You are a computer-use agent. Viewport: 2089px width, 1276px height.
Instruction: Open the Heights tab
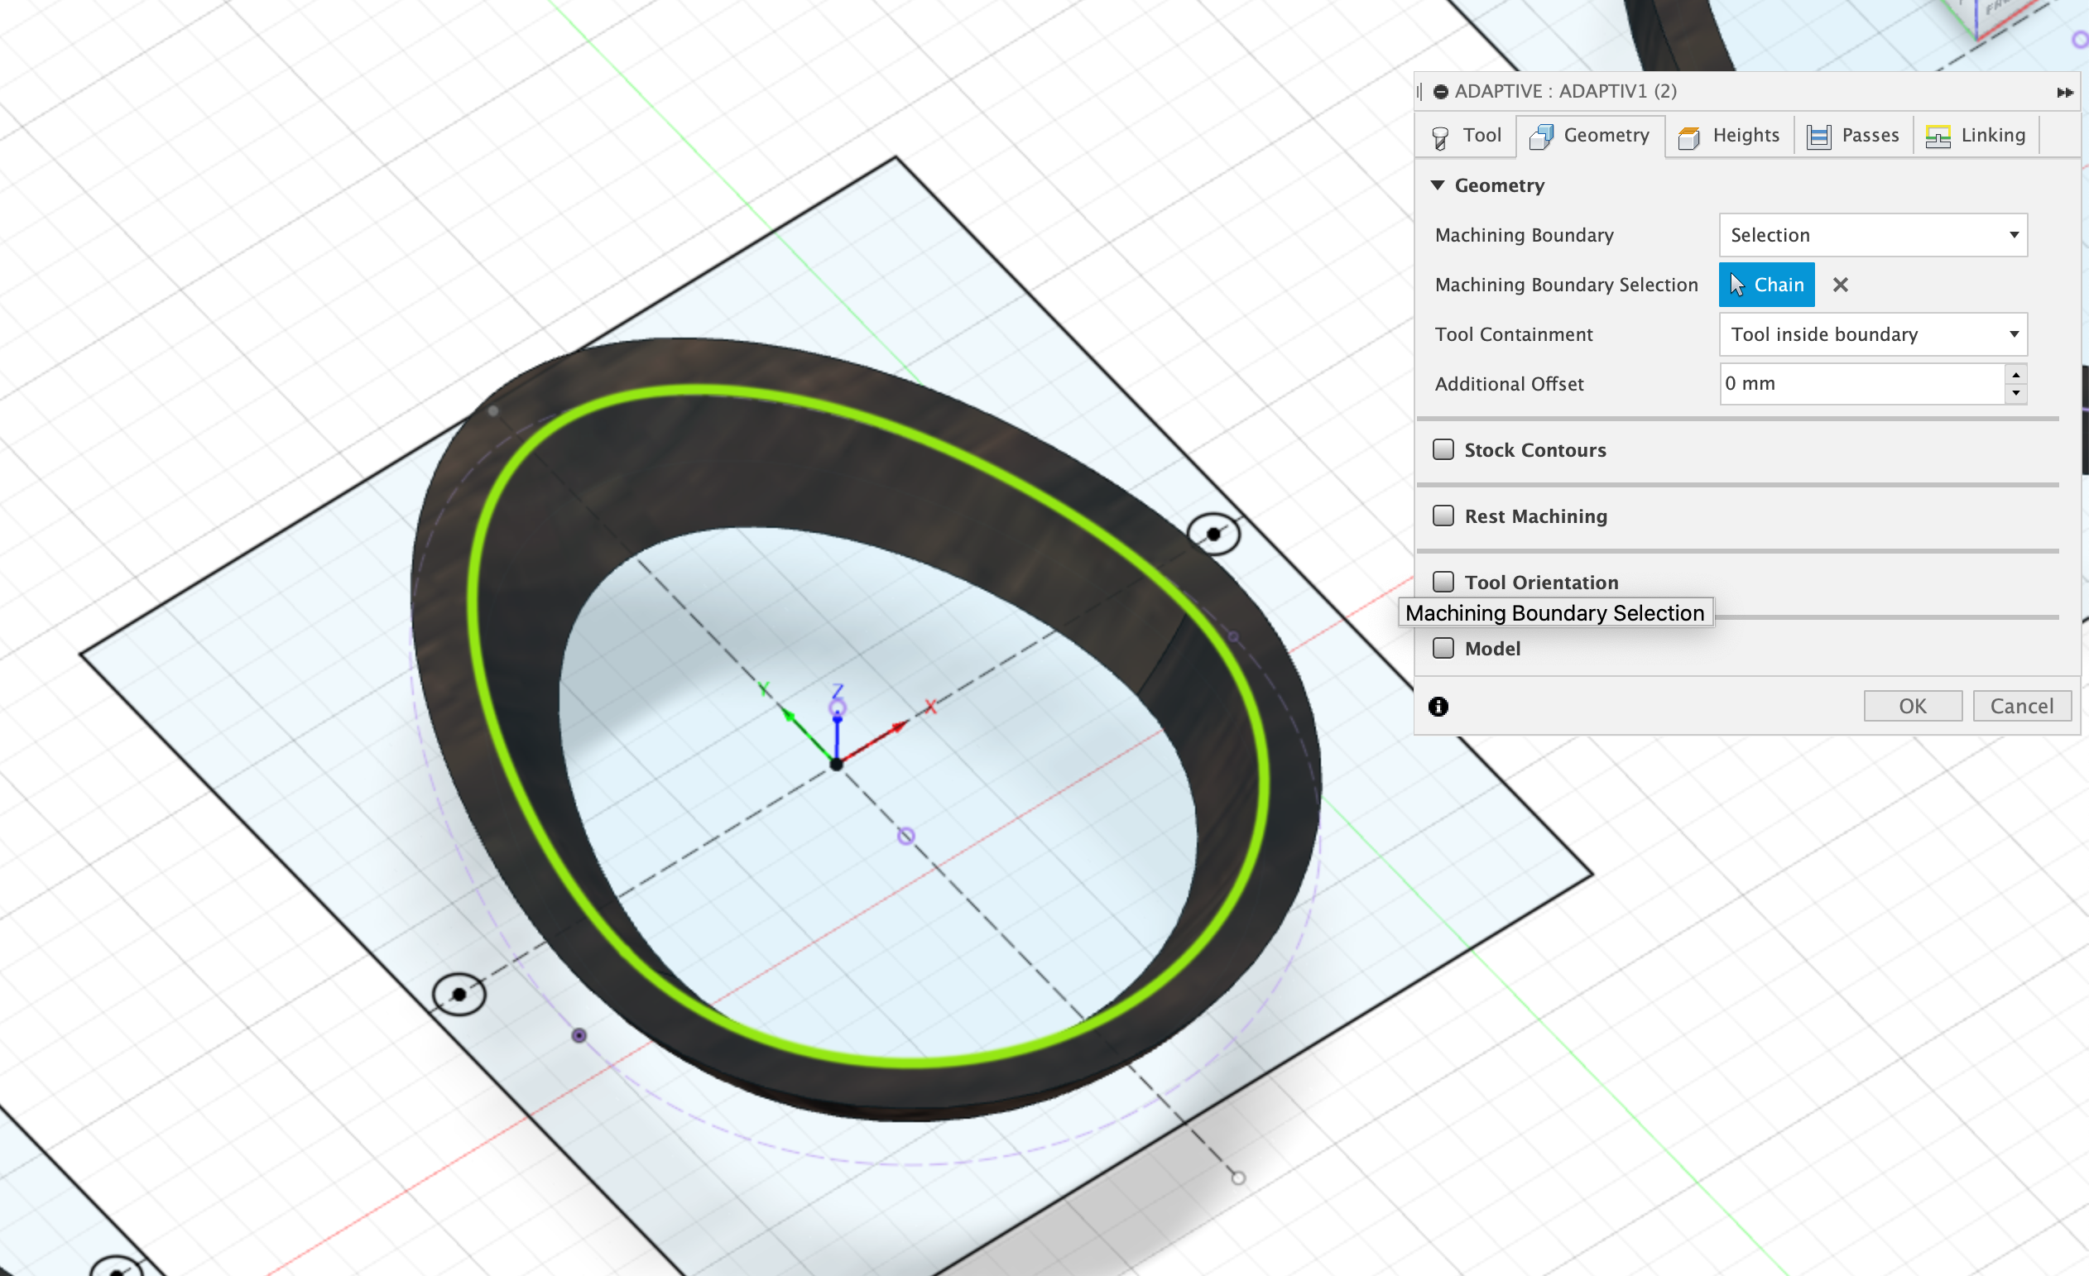coord(1730,136)
